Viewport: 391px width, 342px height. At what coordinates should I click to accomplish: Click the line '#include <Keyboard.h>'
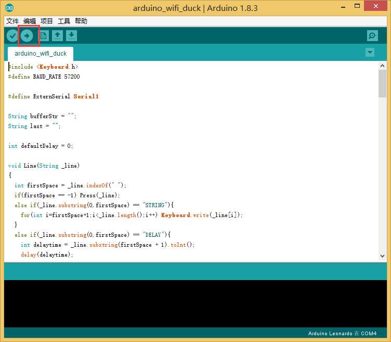[x=43, y=67]
